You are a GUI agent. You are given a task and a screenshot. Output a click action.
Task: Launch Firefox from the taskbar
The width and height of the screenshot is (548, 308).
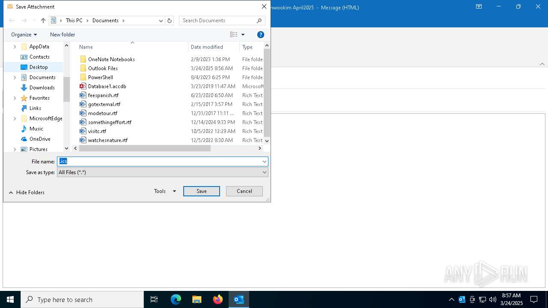(x=218, y=299)
